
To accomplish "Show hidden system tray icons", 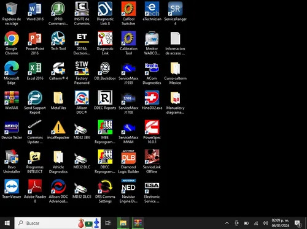I will pyautogui.click(x=227, y=223).
